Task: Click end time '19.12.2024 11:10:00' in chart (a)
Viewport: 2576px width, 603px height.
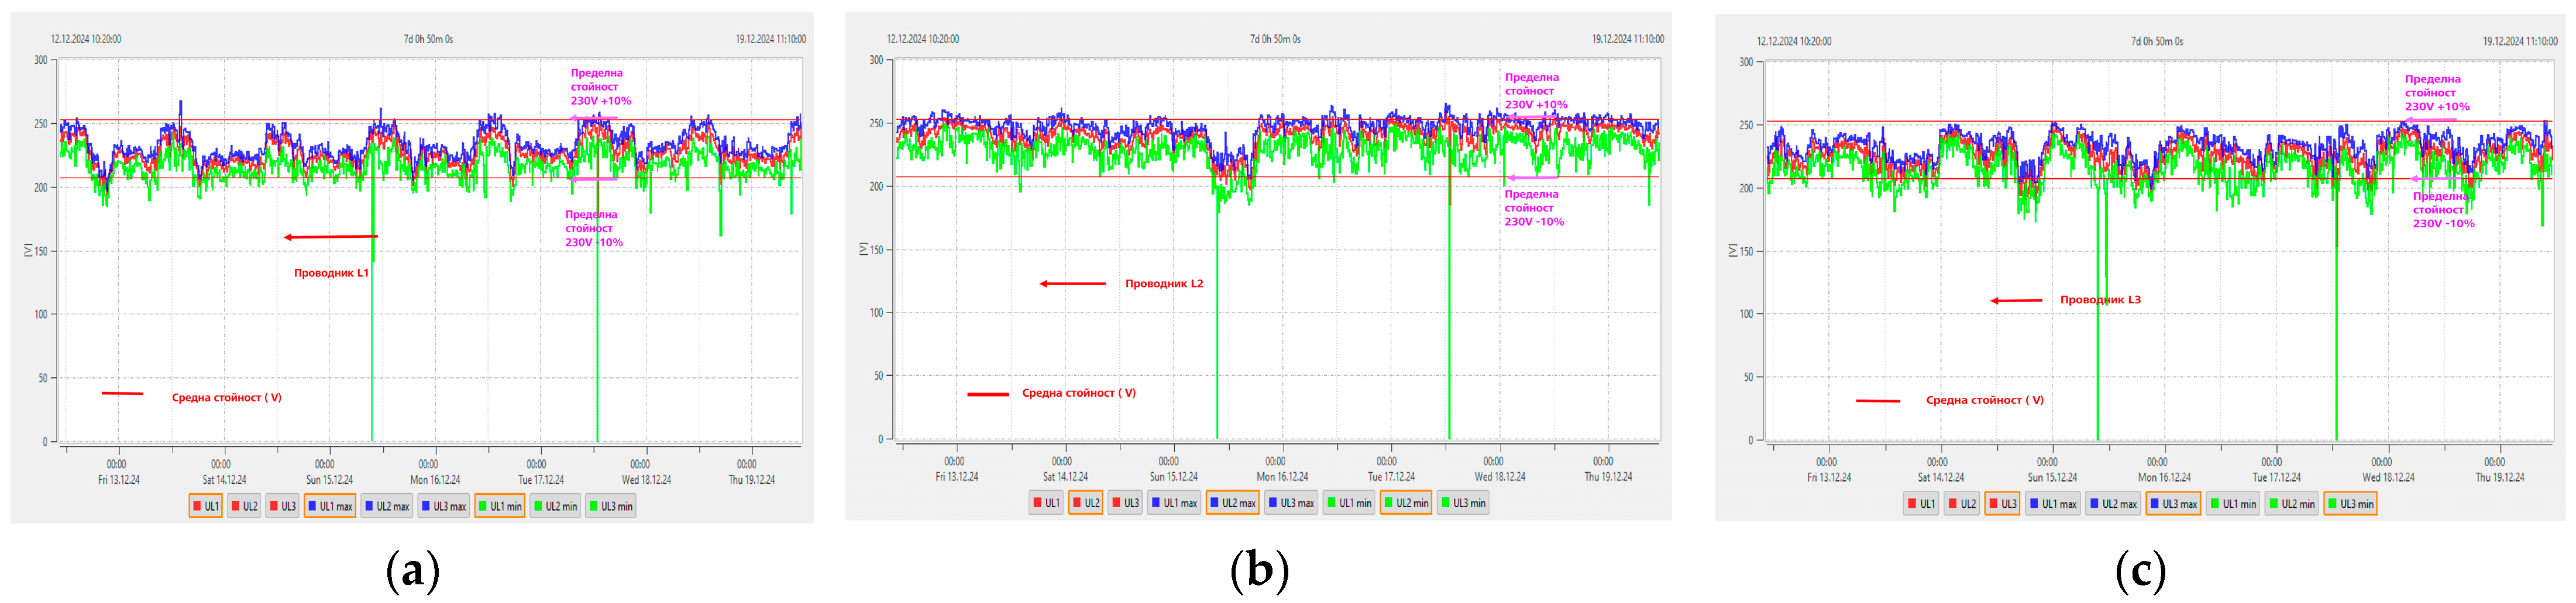Action: (x=771, y=39)
